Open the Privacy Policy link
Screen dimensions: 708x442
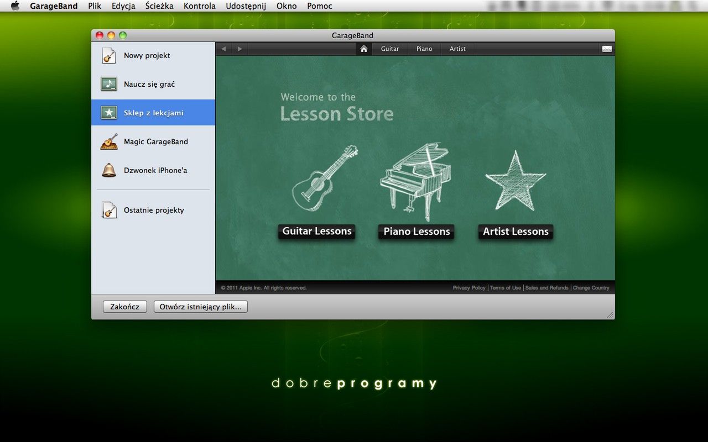pos(469,288)
